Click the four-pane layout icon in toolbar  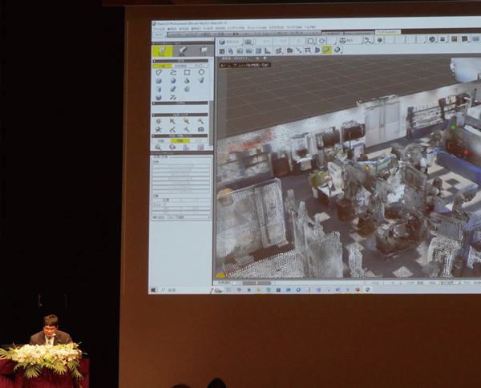click(454, 39)
